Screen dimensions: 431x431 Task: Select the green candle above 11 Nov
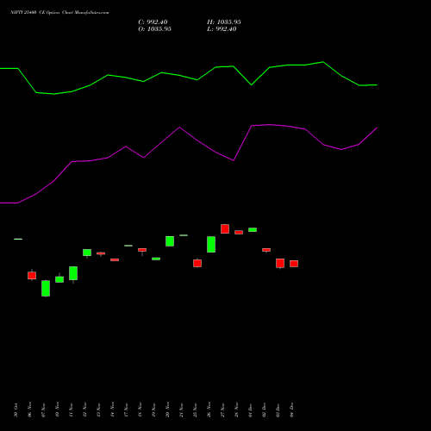[x=73, y=273]
